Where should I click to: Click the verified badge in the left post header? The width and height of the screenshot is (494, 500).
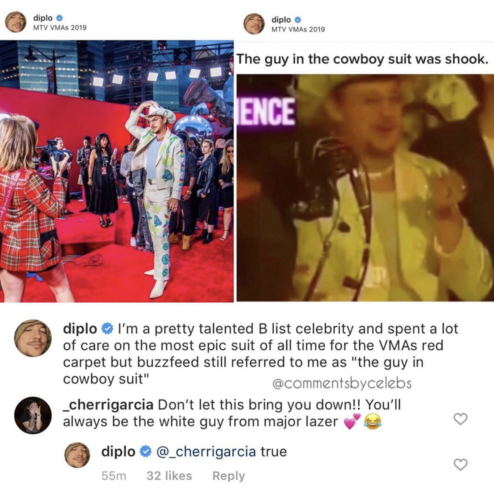(x=59, y=18)
